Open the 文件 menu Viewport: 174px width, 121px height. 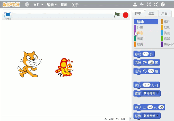point(38,5)
